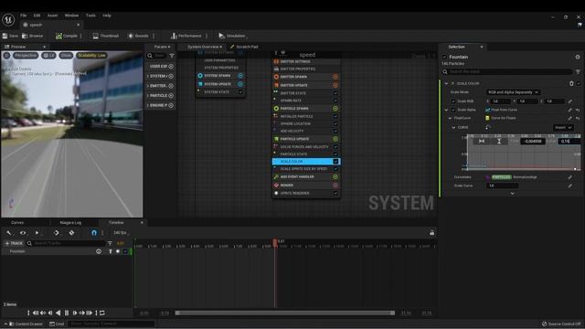Toggle snapping magnet icon in timeline
Image resolution: width=585 pixels, height=329 pixels.
[94, 233]
